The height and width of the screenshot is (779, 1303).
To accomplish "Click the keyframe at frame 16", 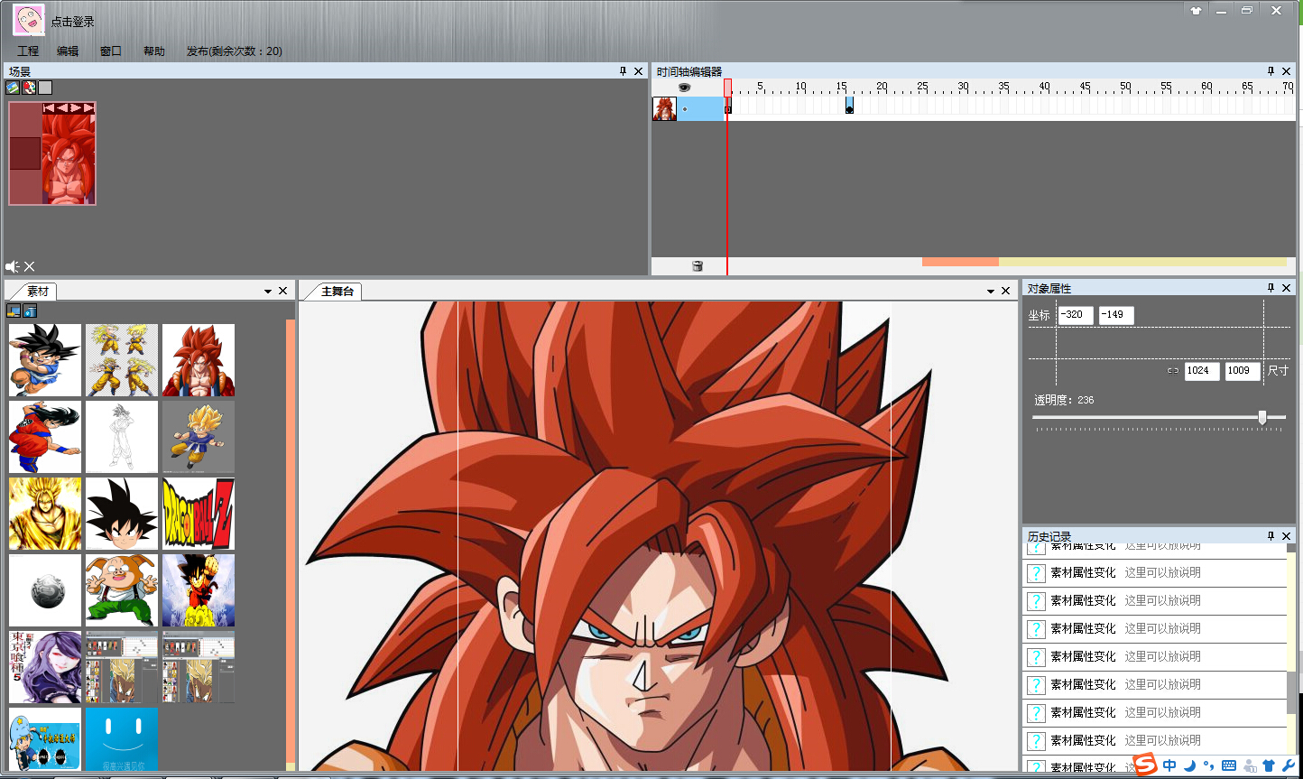I will 849,107.
